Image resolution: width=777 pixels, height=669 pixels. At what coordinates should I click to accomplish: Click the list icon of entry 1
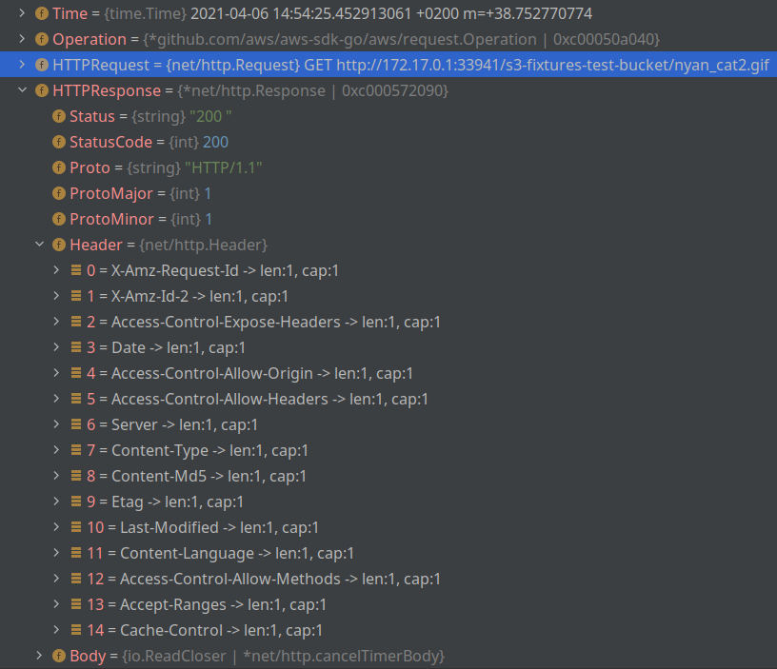point(76,296)
